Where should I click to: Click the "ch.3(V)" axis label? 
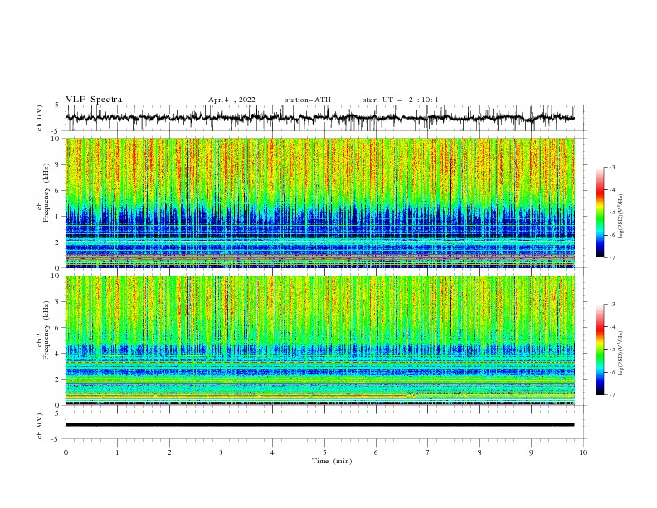point(40,426)
